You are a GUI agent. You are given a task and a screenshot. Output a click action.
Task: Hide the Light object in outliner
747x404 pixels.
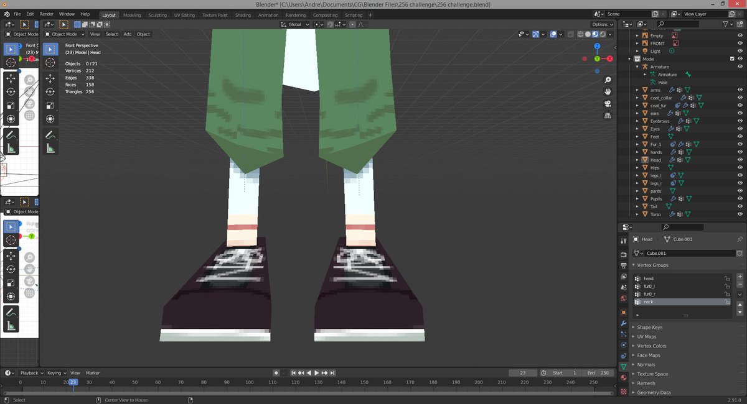coord(740,51)
